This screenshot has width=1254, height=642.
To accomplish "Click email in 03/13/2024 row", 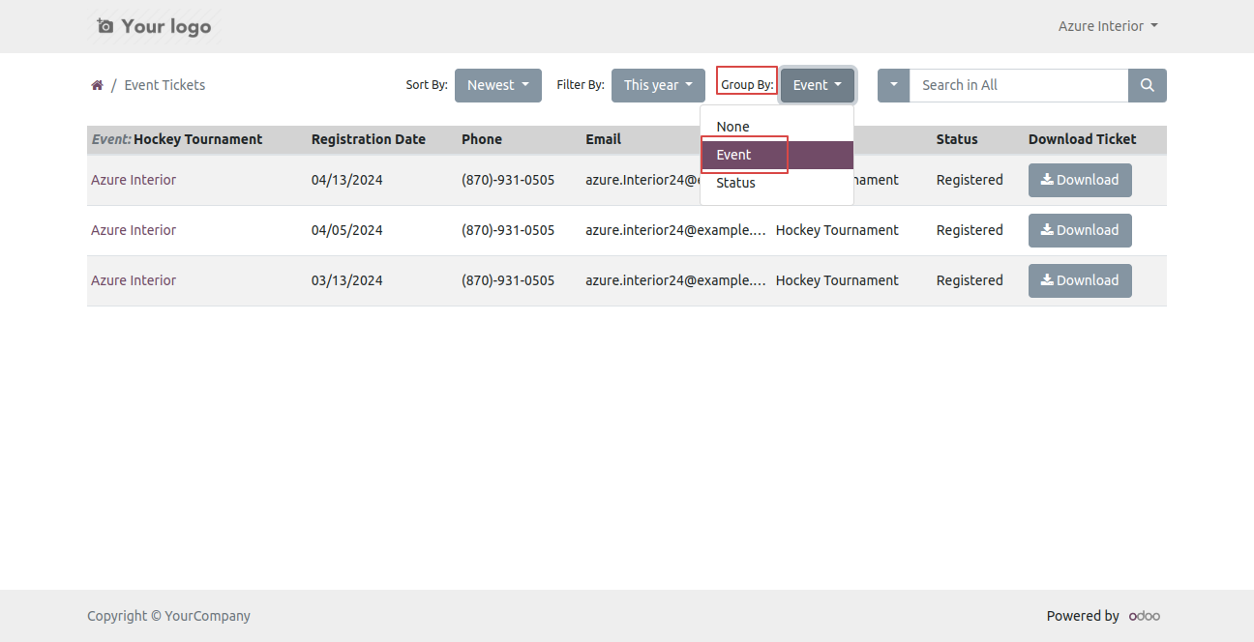I will [x=676, y=280].
